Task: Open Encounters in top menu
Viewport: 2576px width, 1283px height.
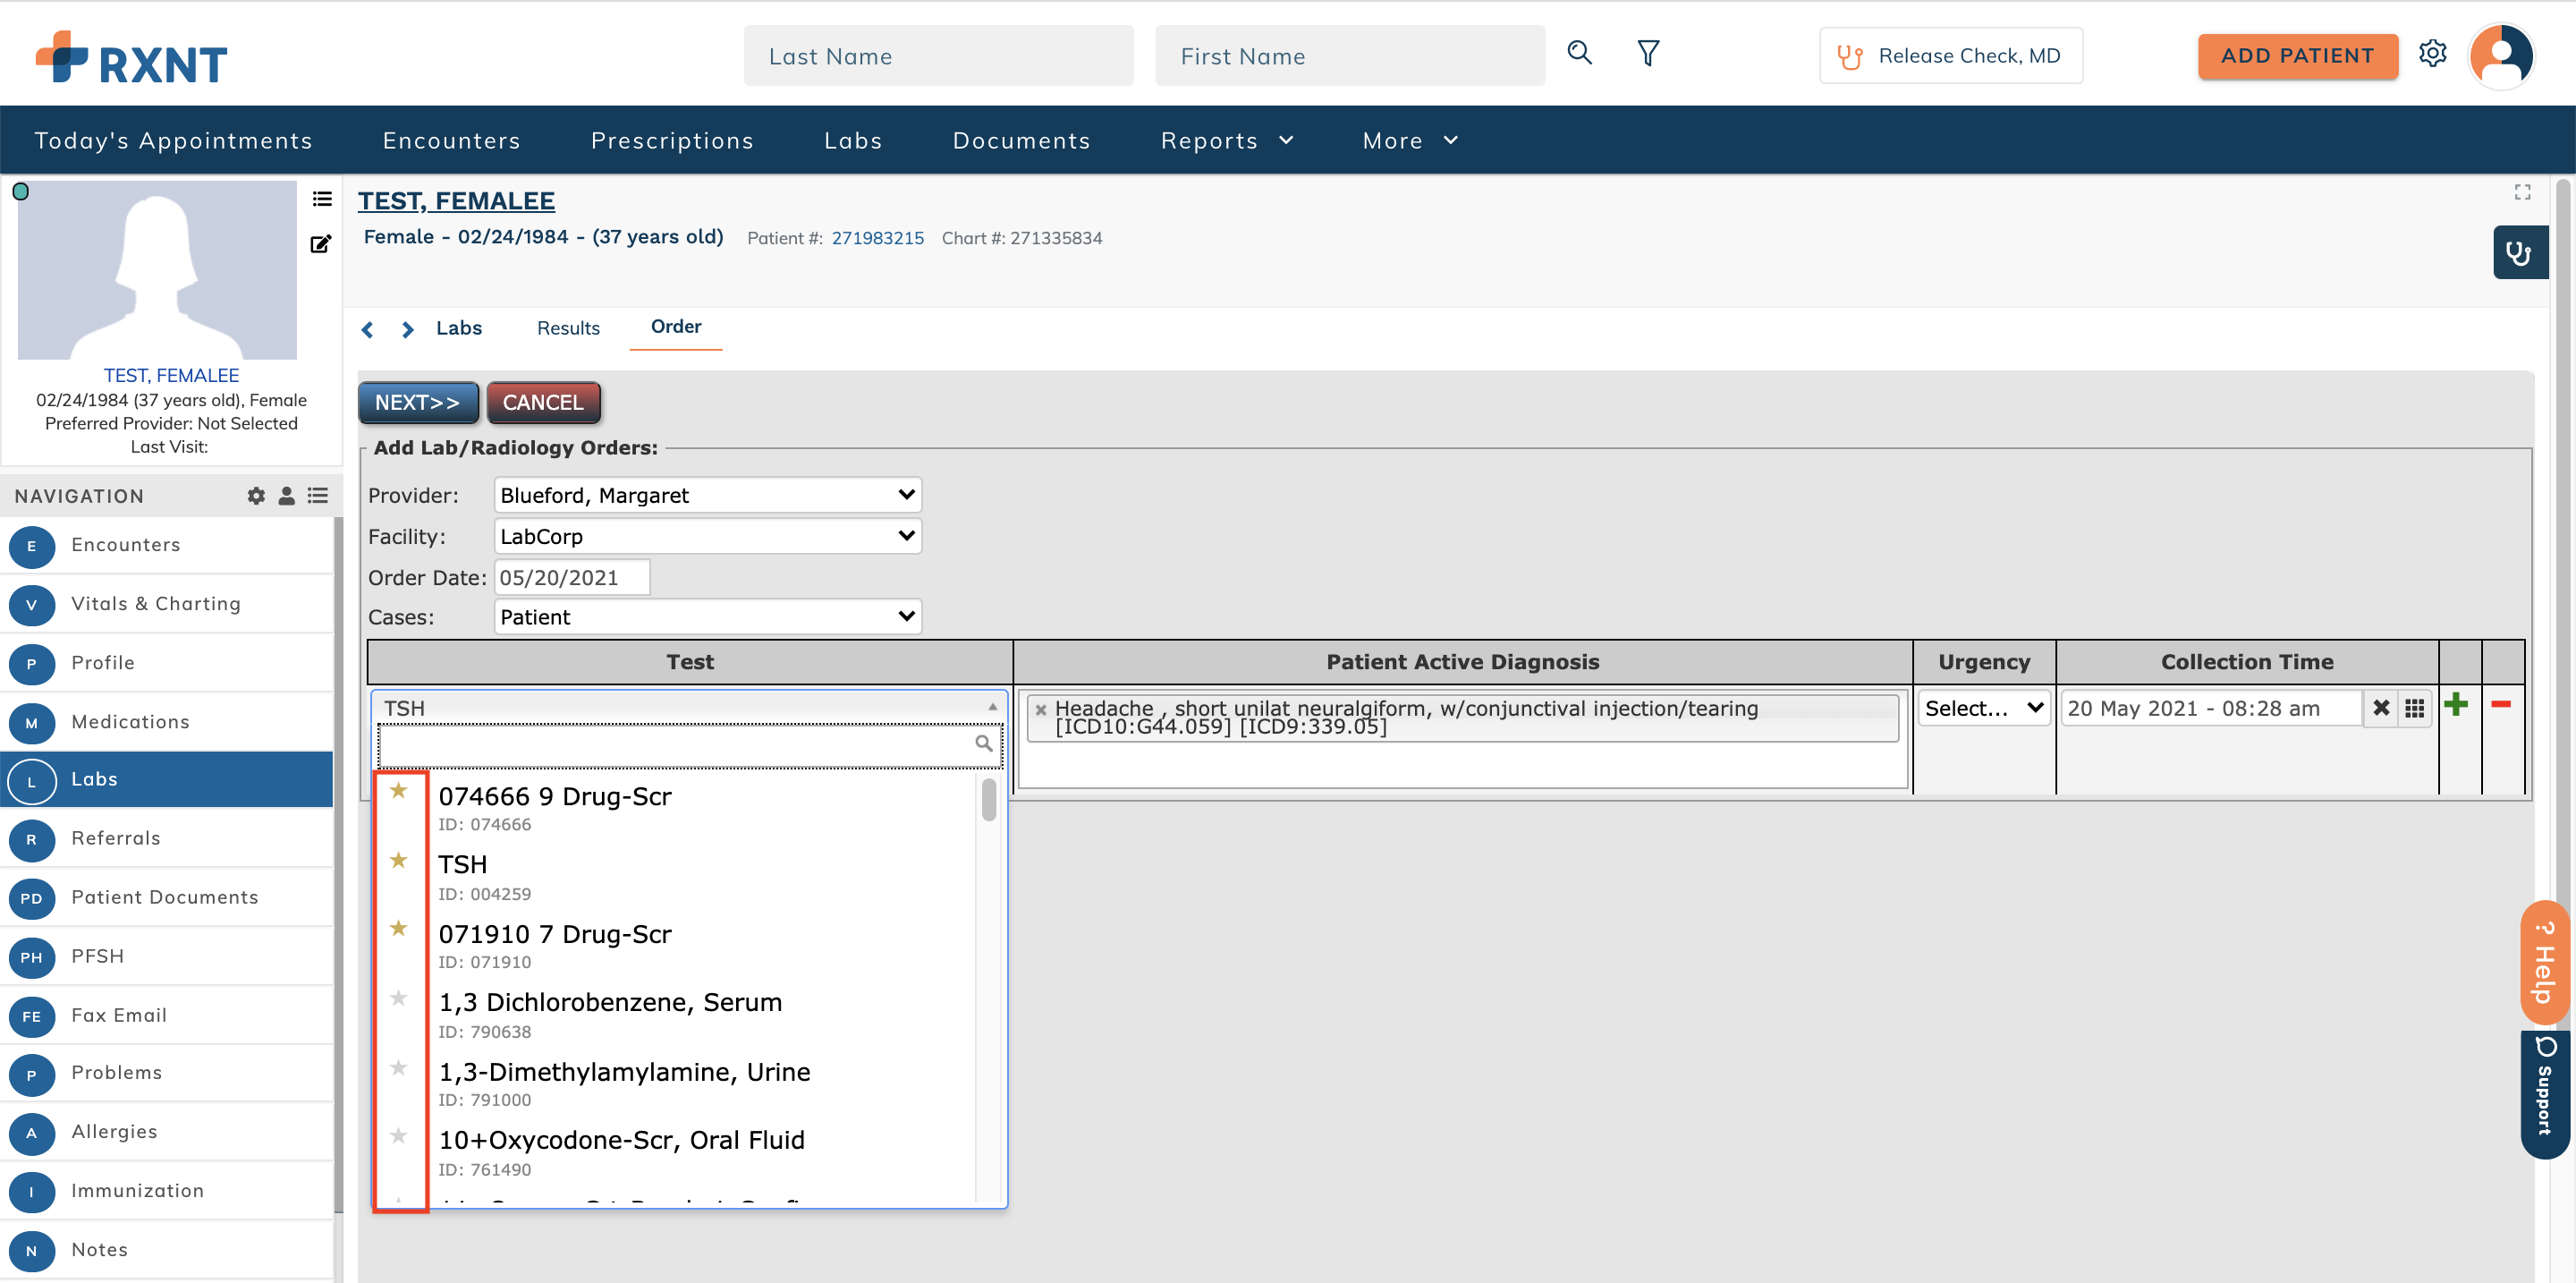Action: (x=451, y=141)
